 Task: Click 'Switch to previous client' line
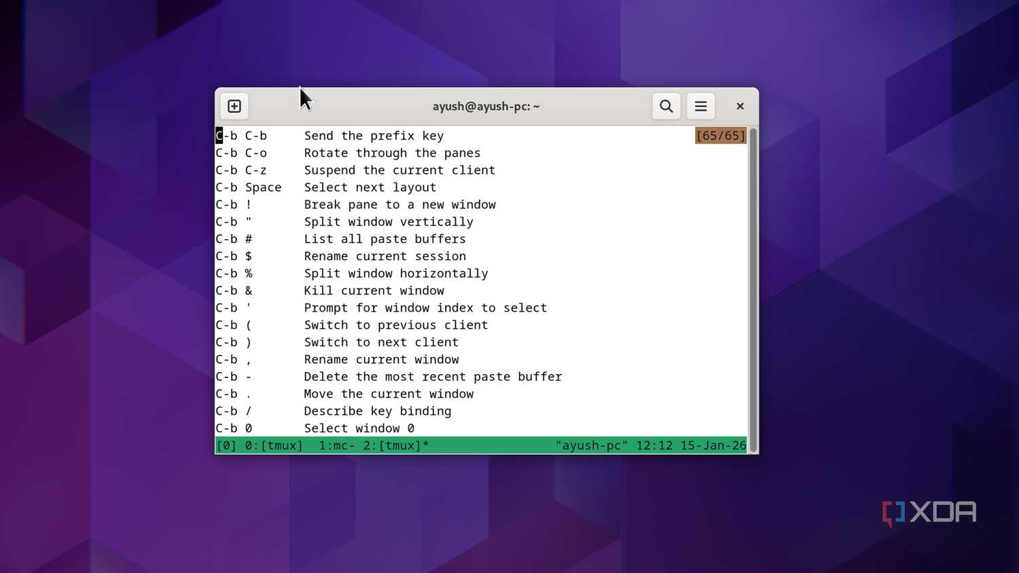click(x=396, y=325)
